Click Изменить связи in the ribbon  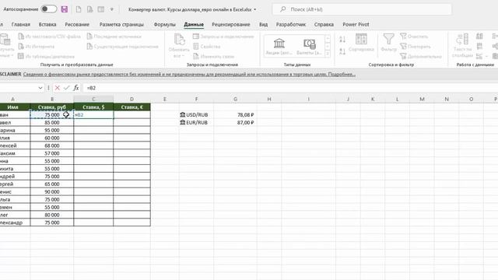tap(213, 56)
